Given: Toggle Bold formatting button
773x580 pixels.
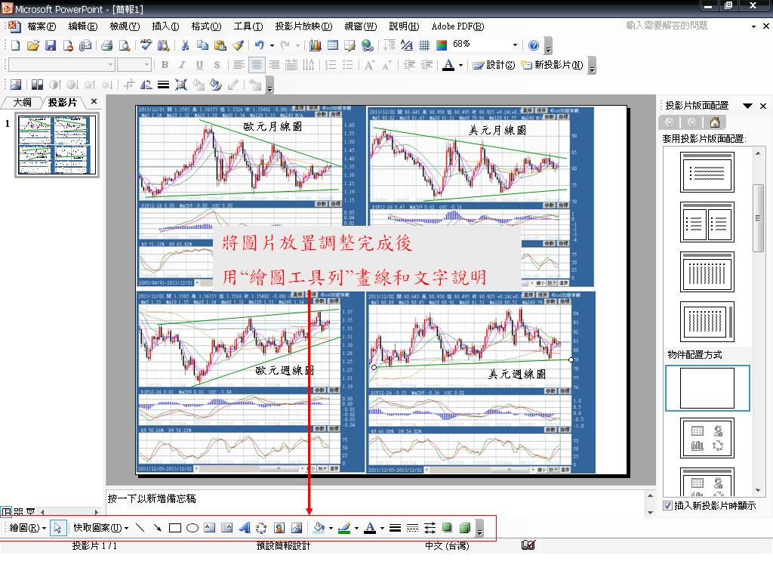Looking at the screenshot, I should click(x=164, y=65).
